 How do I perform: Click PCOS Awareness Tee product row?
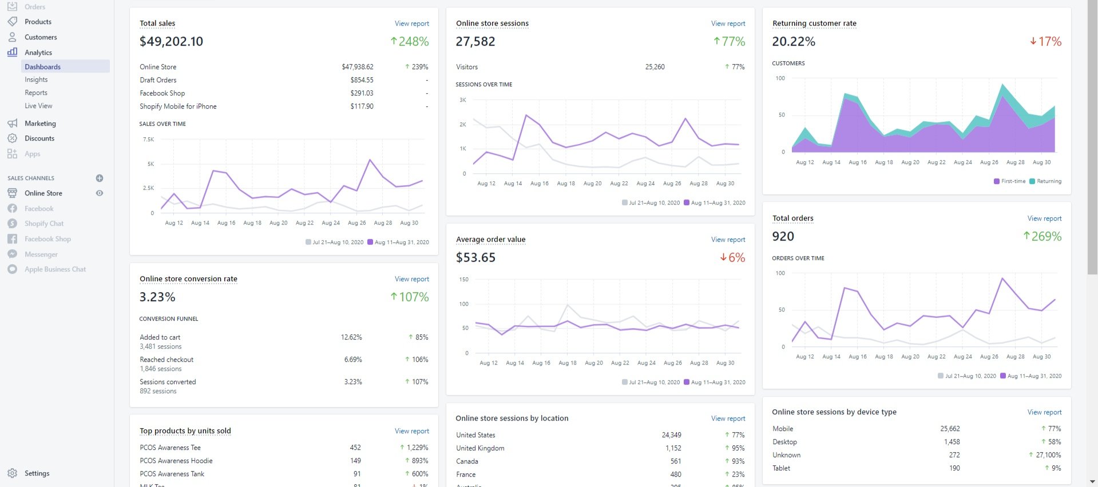click(x=284, y=448)
